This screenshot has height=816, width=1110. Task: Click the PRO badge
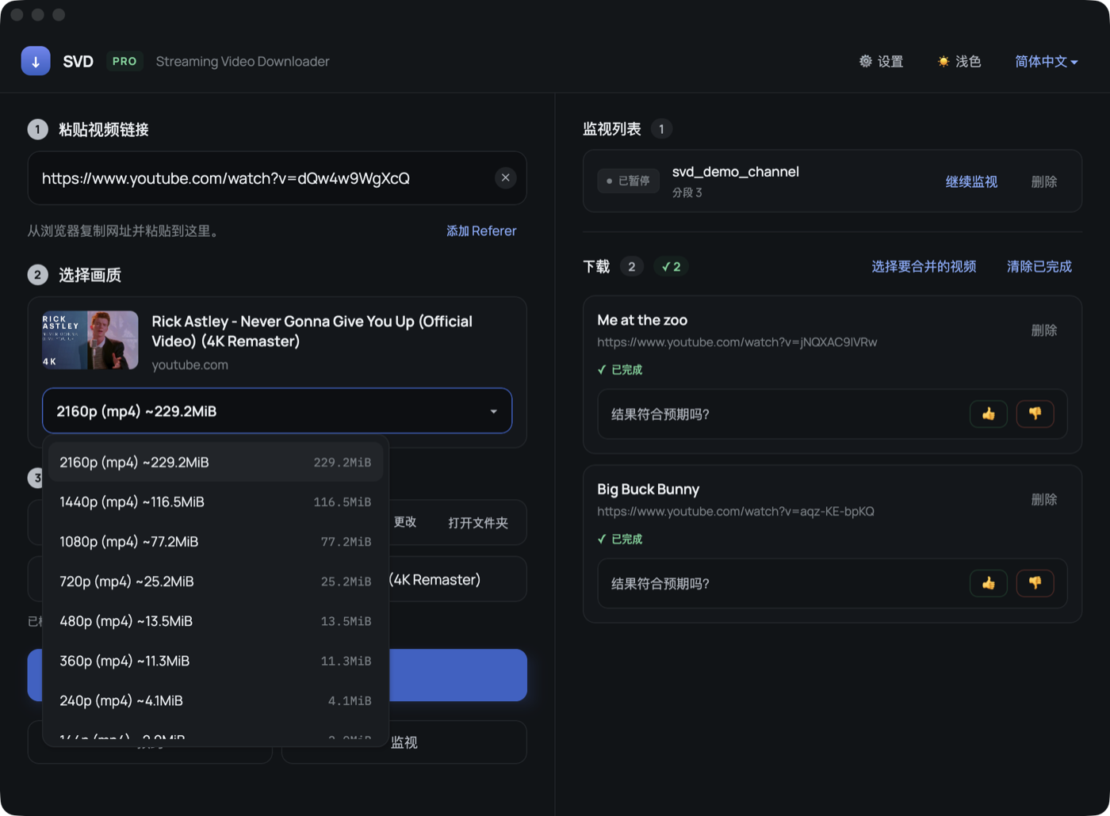[x=124, y=61]
